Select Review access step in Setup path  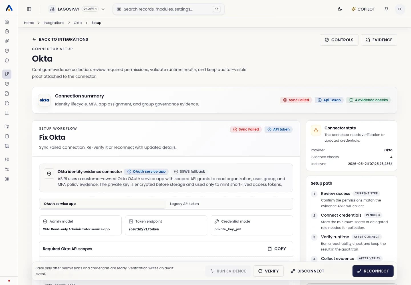352,199
